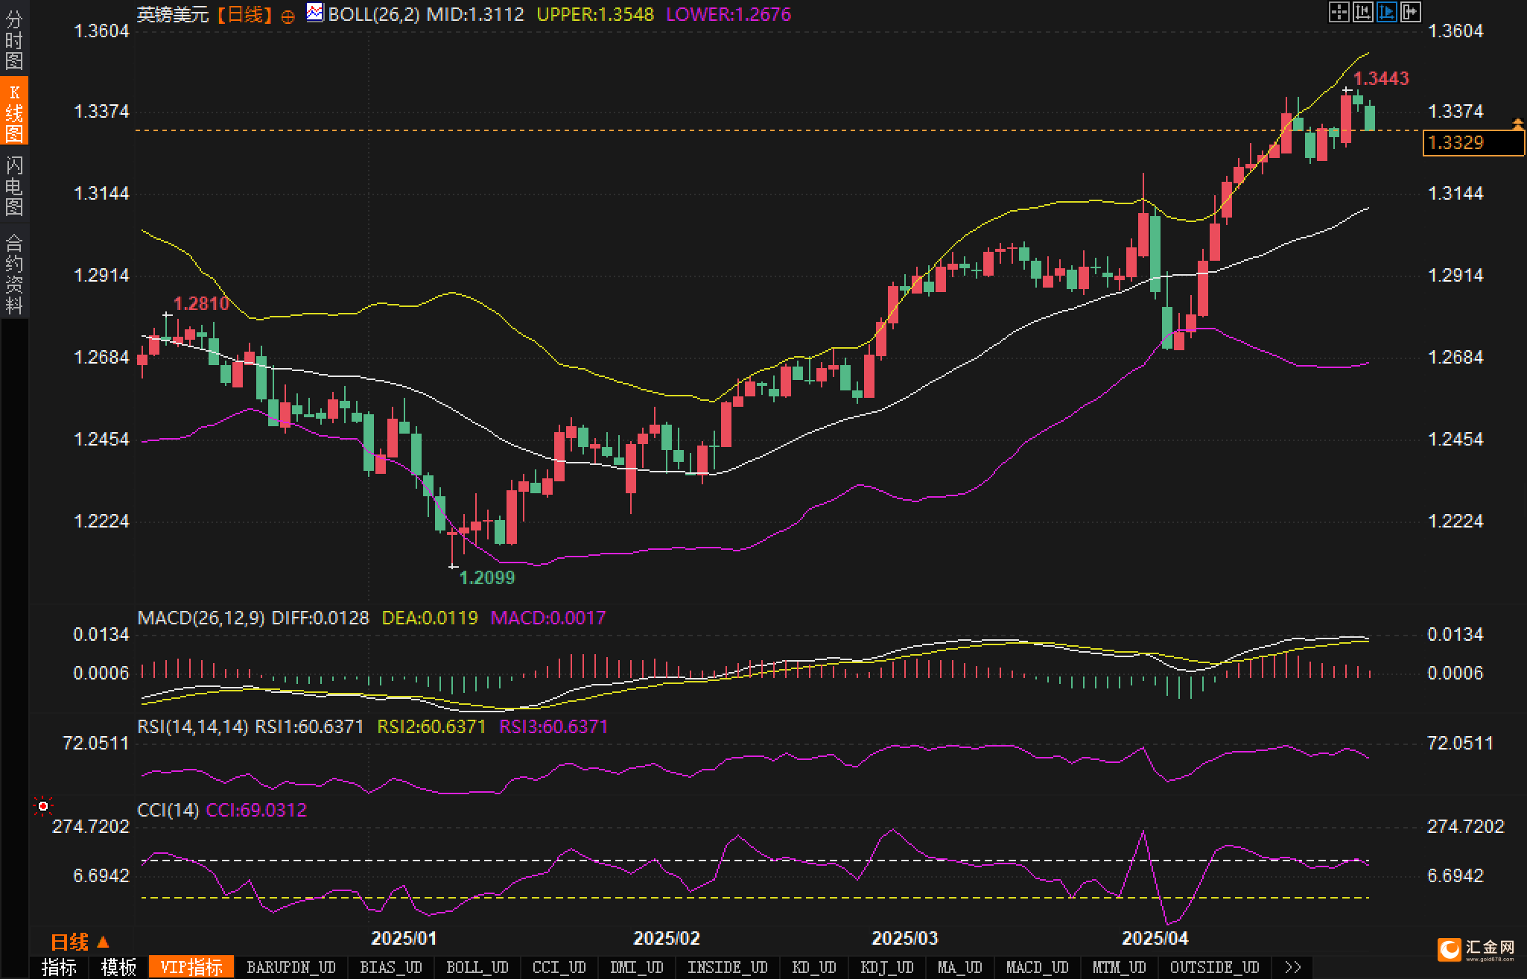Image resolution: width=1527 pixels, height=979 pixels.
Task: Click the 1.2810 price marker
Action: [x=201, y=303]
